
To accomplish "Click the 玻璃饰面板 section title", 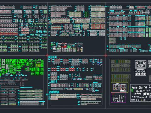I will [54, 92].
